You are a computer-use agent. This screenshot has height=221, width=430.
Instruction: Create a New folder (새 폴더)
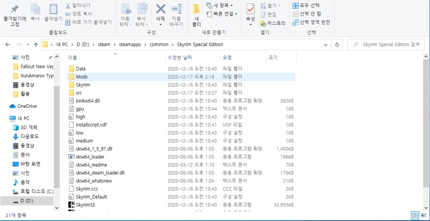pos(196,15)
